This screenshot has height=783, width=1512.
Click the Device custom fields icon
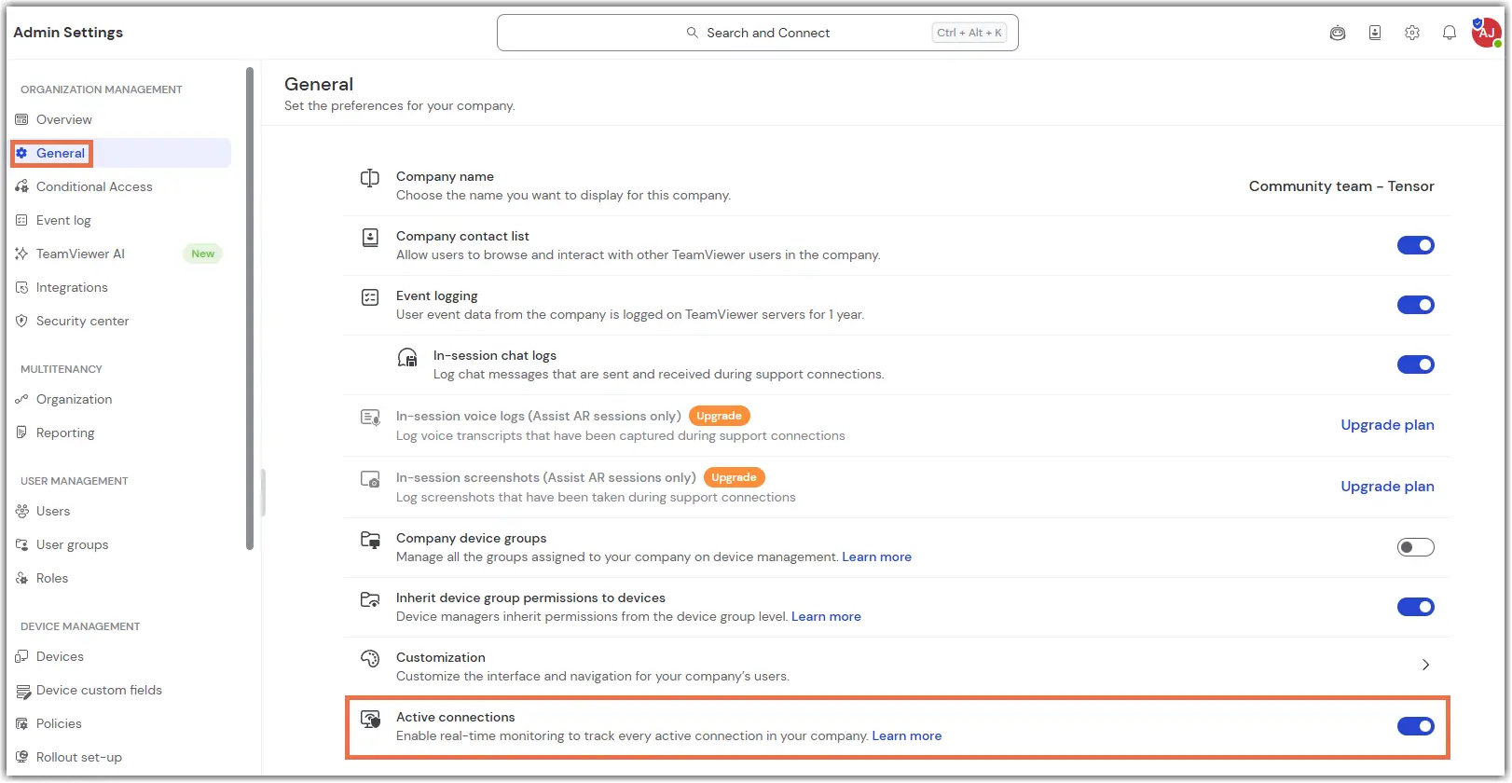pyautogui.click(x=22, y=691)
